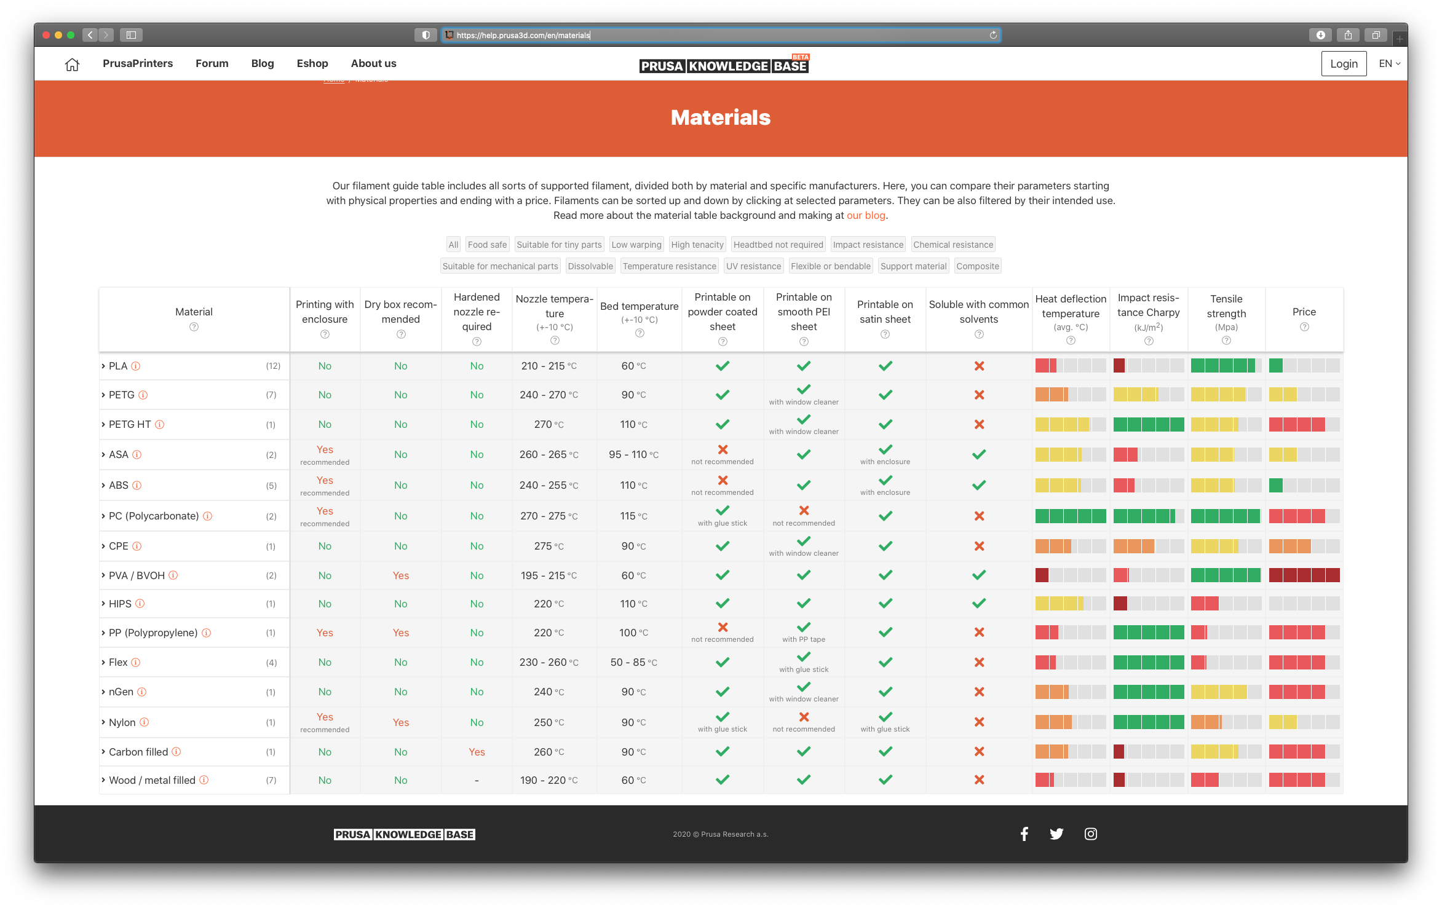This screenshot has height=908, width=1442.
Task: Click the Safari forward arrow
Action: (x=106, y=35)
